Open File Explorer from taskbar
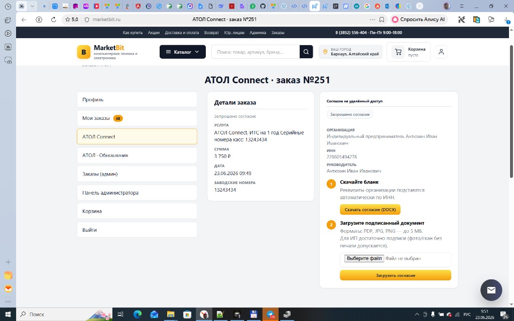 click(x=171, y=314)
